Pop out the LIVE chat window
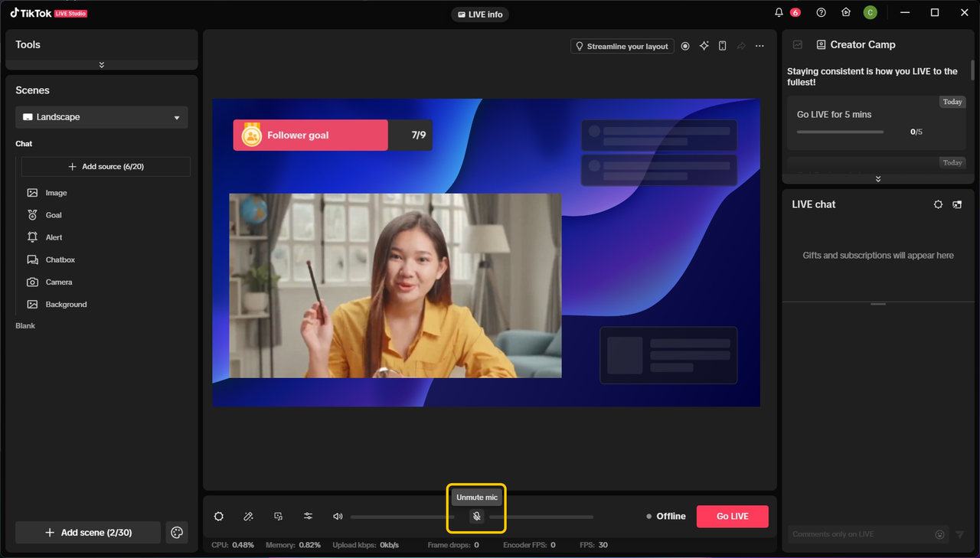This screenshot has width=980, height=558. (x=957, y=205)
